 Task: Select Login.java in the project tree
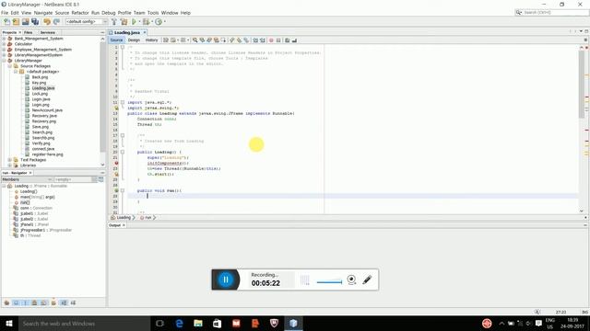41,99
